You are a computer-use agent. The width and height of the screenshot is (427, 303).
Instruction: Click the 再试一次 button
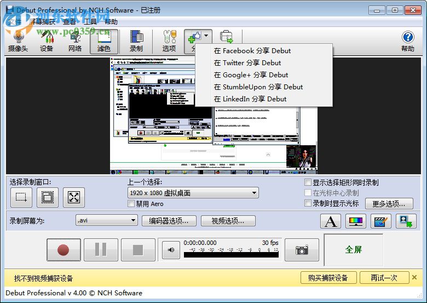[384, 278]
